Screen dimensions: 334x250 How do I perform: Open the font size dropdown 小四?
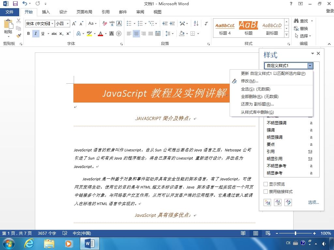point(68,23)
